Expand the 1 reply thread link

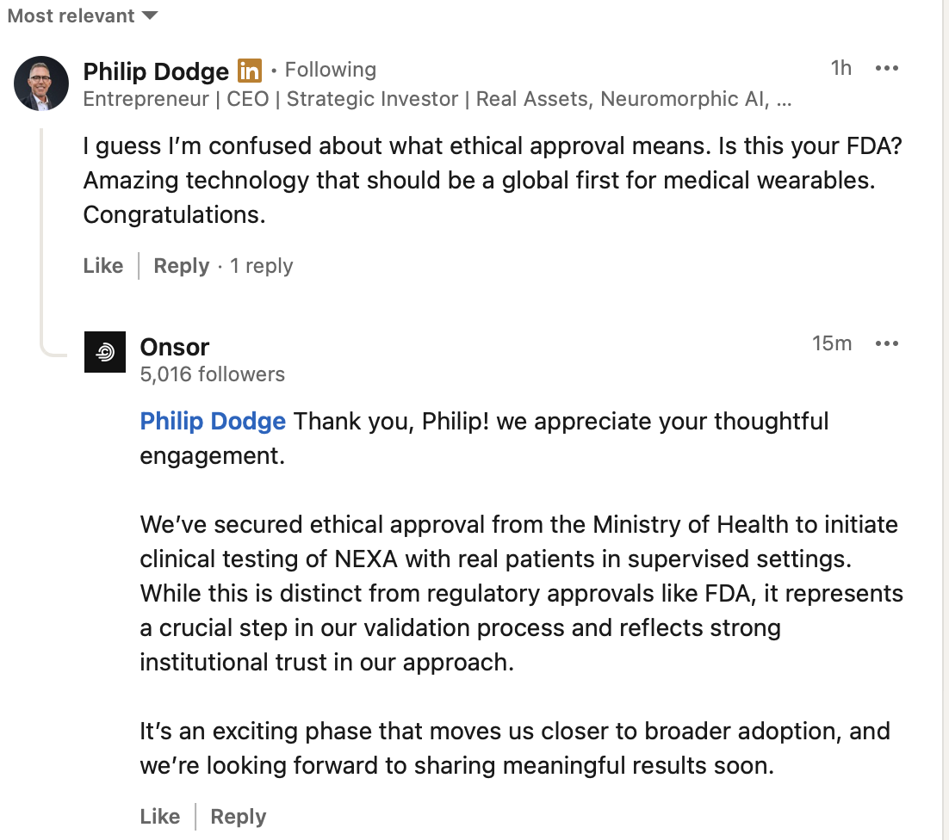click(262, 265)
